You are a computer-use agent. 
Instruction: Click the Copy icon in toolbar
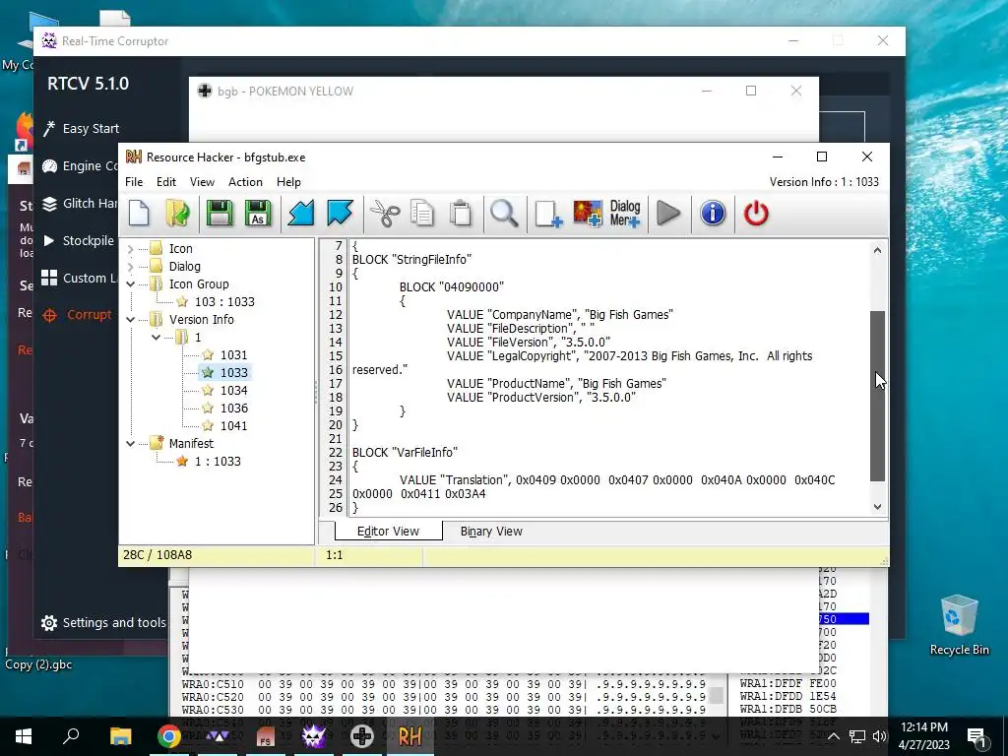(x=422, y=214)
